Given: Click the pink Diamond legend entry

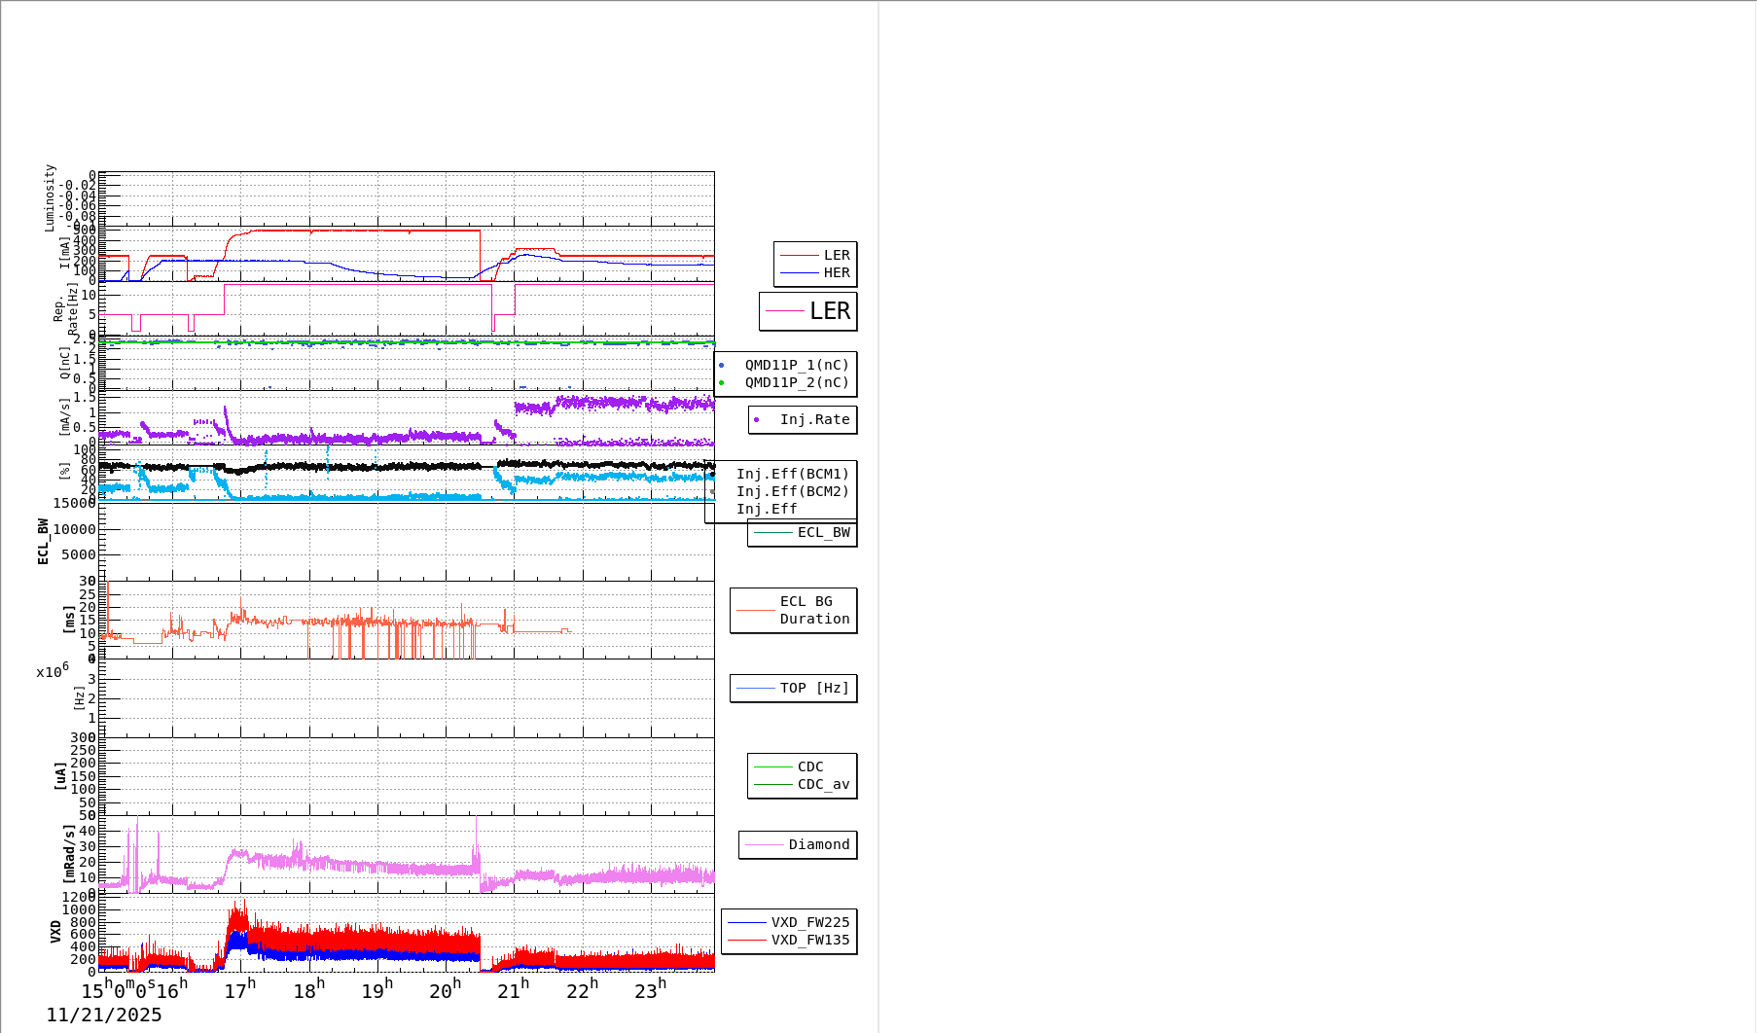Looking at the screenshot, I should pyautogui.click(x=798, y=845).
